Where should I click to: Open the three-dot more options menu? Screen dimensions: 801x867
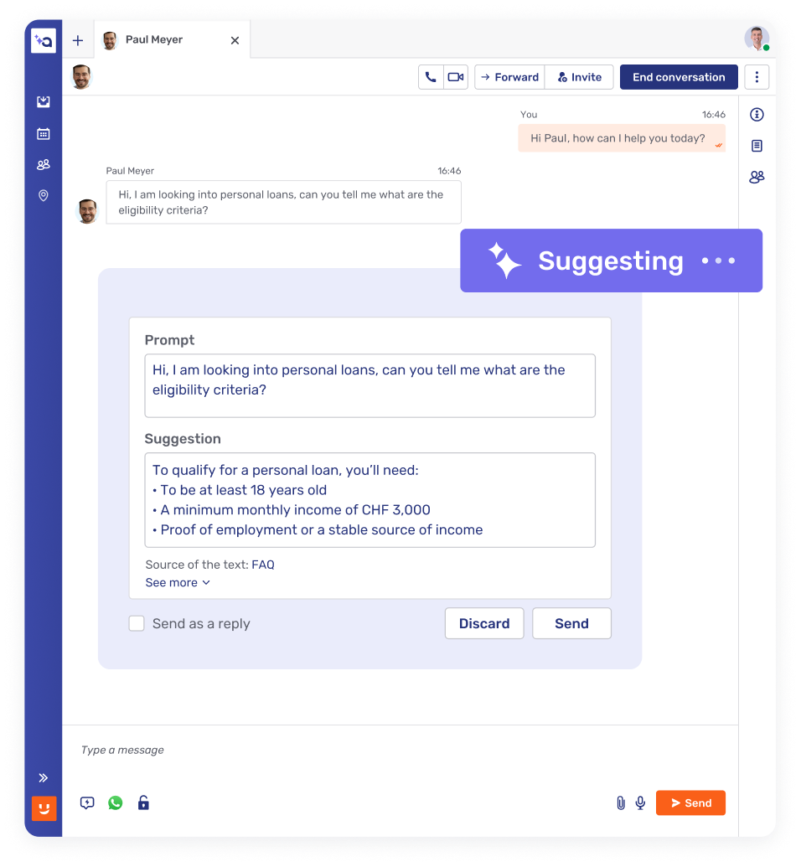pos(757,77)
